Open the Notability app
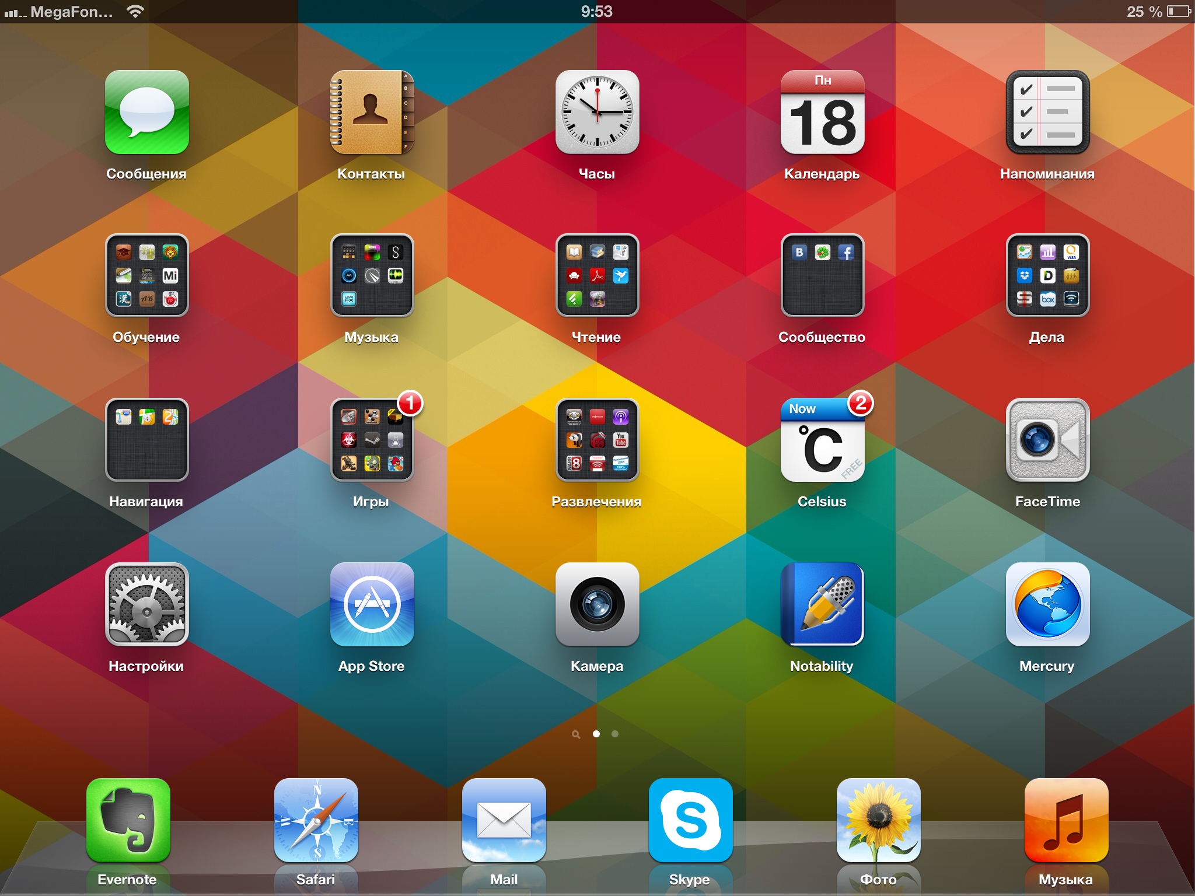1195x896 pixels. coord(823,604)
